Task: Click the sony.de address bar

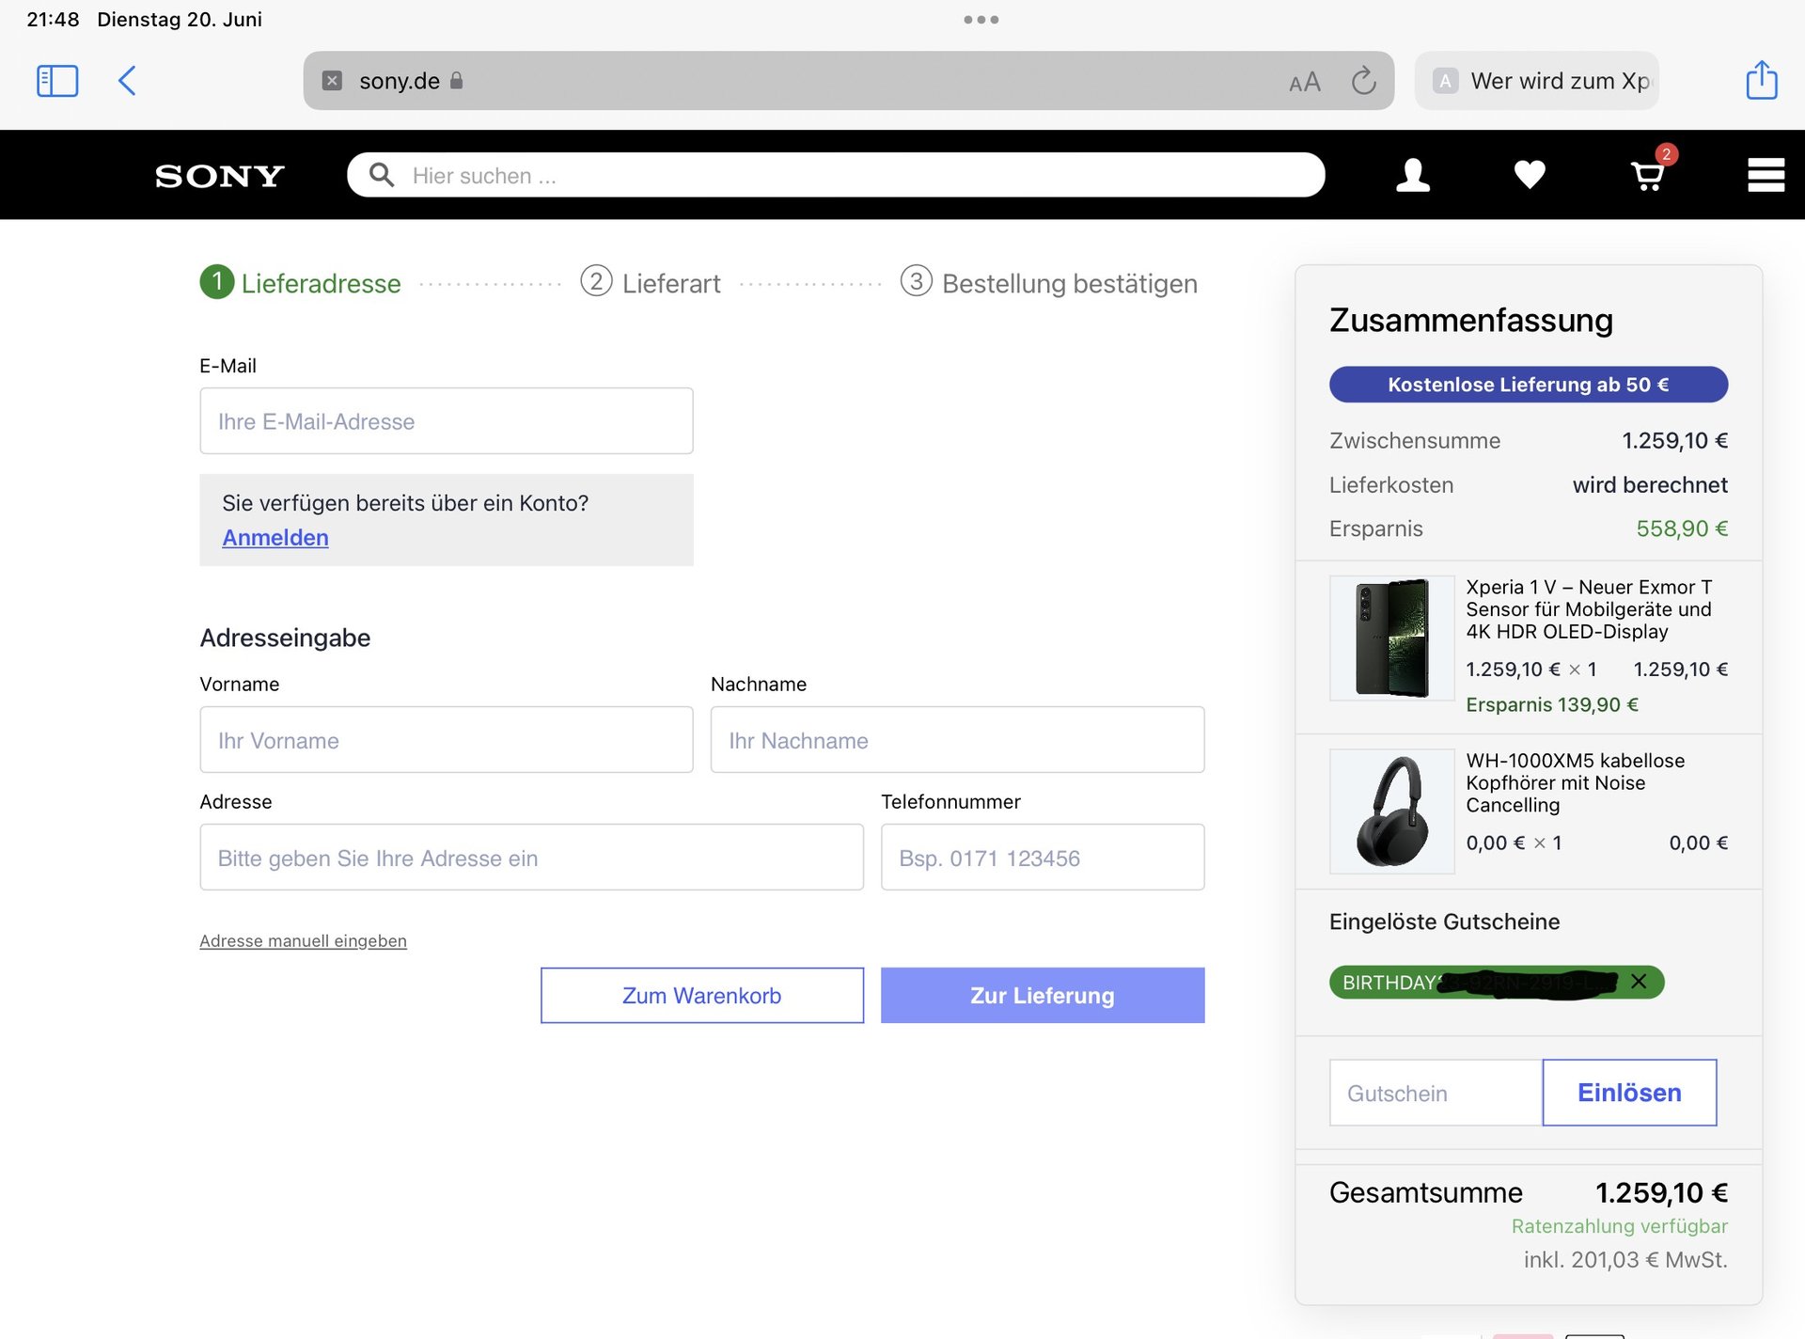Action: pyautogui.click(x=848, y=81)
